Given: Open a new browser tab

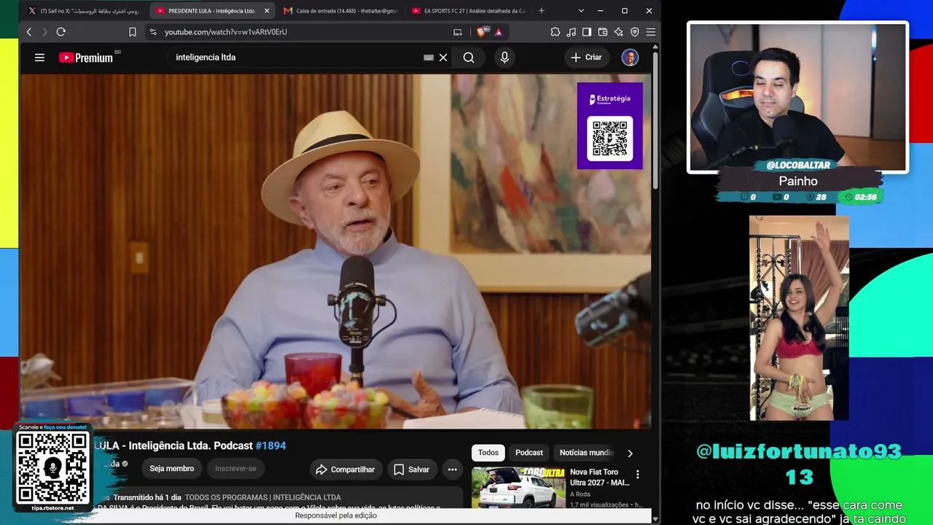Looking at the screenshot, I should coord(542,11).
